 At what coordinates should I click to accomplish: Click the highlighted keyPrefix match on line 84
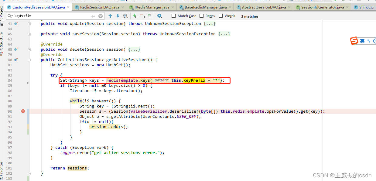point(194,80)
